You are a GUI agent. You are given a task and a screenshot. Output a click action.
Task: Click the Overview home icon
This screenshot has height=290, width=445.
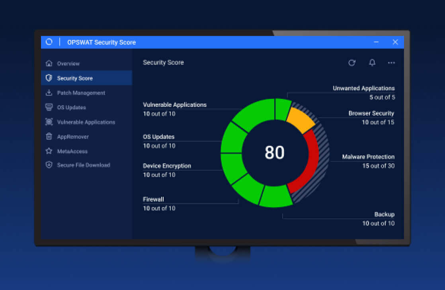pos(49,63)
